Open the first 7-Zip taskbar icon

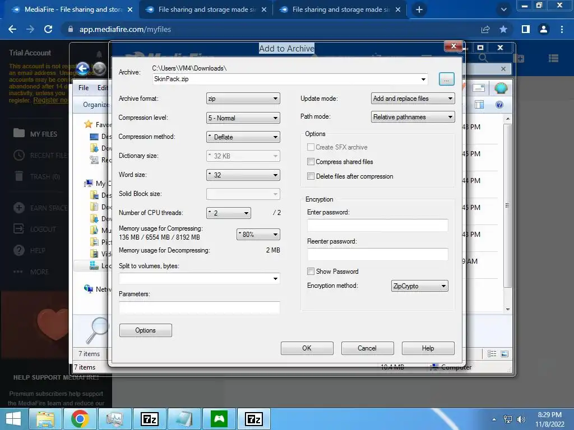(x=149, y=419)
